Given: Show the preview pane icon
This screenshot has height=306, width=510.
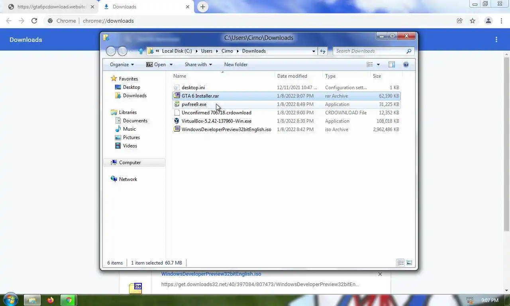Looking at the screenshot, I should click(392, 65).
